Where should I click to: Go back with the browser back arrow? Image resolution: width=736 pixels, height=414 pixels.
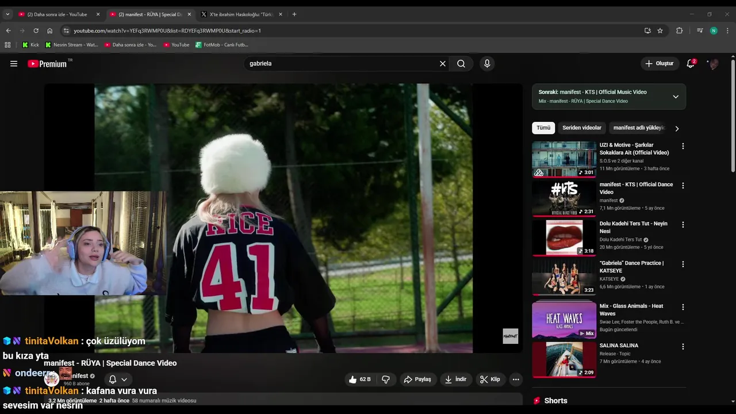click(8, 30)
